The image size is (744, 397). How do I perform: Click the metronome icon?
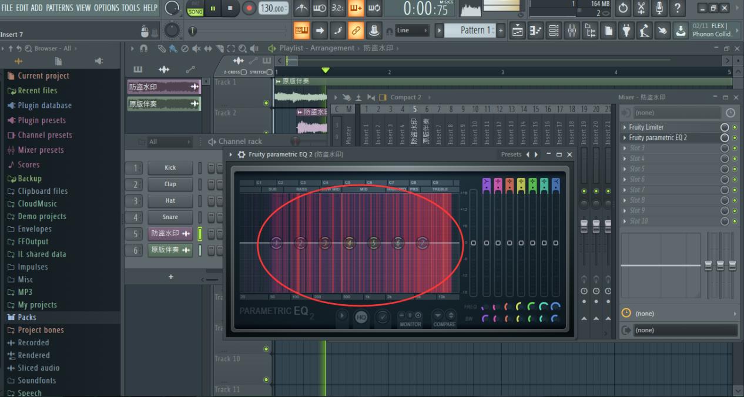pyautogui.click(x=301, y=8)
